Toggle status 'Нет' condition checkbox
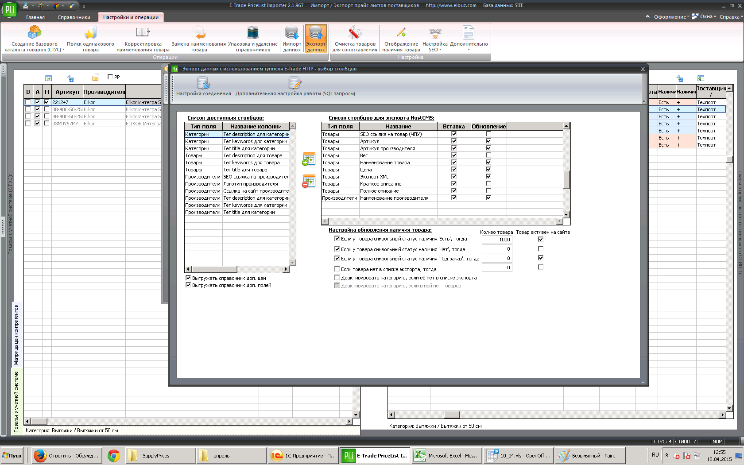Image resolution: width=744 pixels, height=465 pixels. [x=337, y=249]
